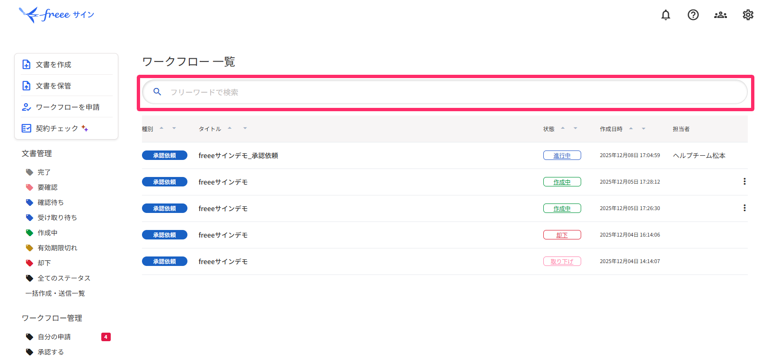Screen dimensions: 779x362
Task: Open the notifications bell icon
Action: pyautogui.click(x=665, y=15)
